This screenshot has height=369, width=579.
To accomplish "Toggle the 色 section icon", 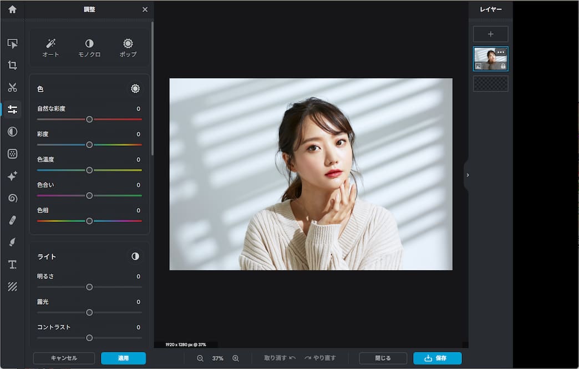I will [135, 89].
